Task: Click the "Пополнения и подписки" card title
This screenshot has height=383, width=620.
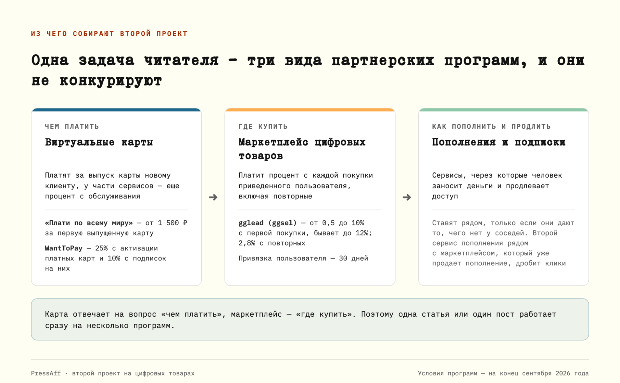Action: 499,142
